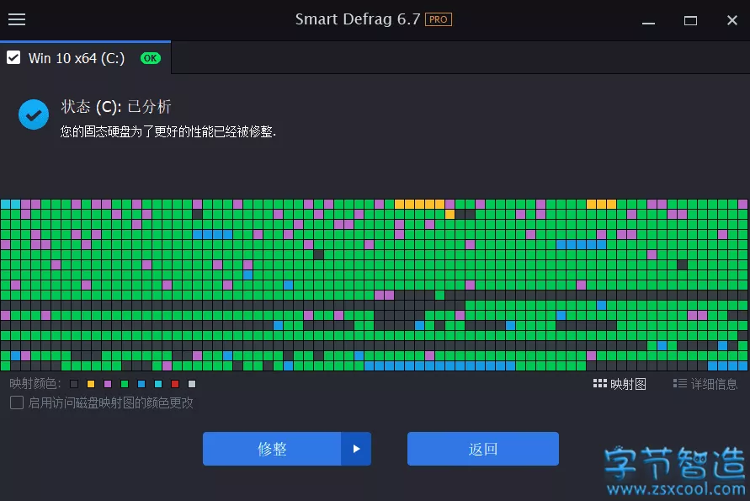750x501 pixels.
Task: Click the PRO edition badge
Action: coord(439,19)
